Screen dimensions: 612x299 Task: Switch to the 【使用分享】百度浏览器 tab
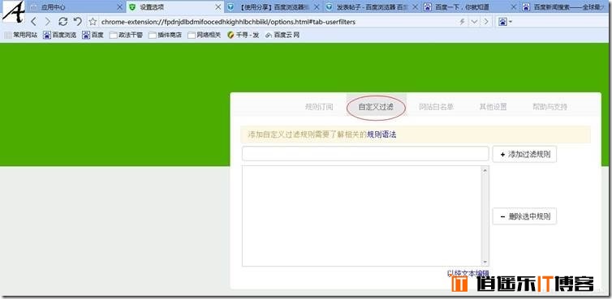(274, 7)
